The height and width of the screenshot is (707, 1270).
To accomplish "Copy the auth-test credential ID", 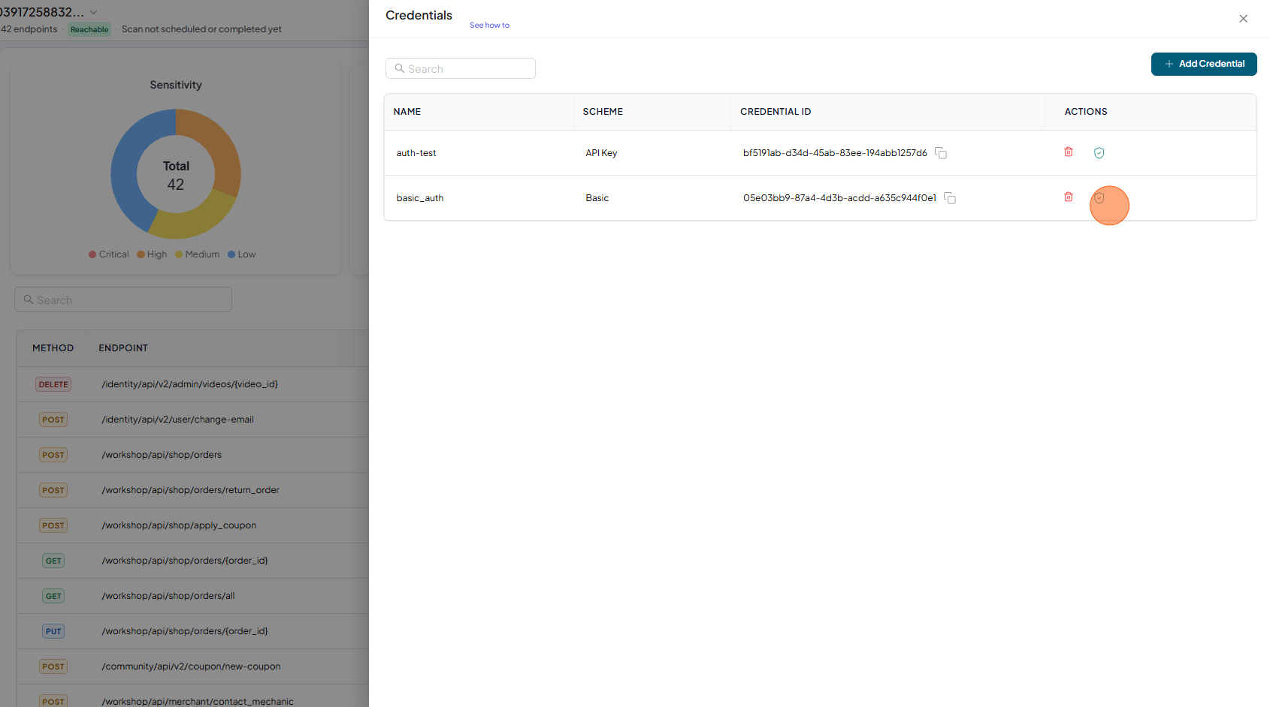I will tap(941, 153).
